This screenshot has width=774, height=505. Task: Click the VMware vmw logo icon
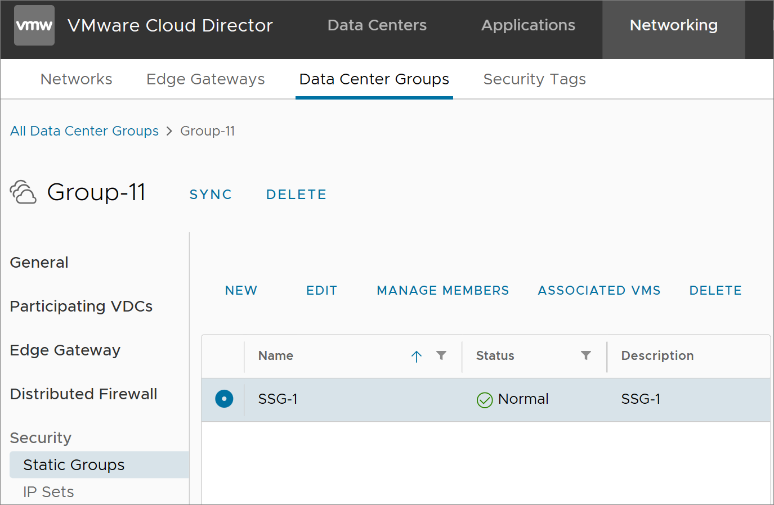click(34, 25)
